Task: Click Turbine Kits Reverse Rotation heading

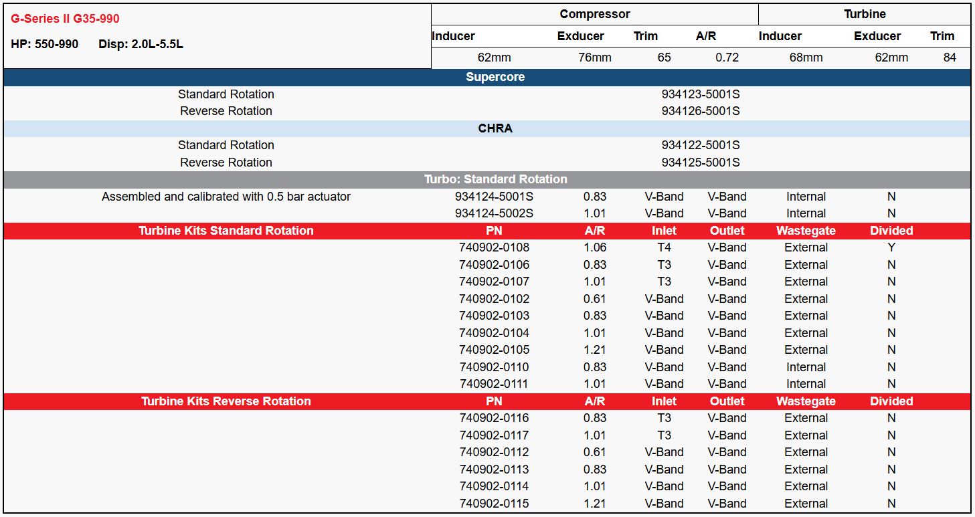Action: tap(226, 401)
